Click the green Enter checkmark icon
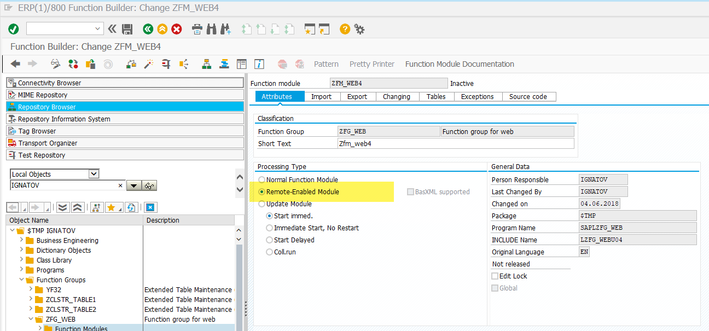709x331 pixels. [14, 29]
